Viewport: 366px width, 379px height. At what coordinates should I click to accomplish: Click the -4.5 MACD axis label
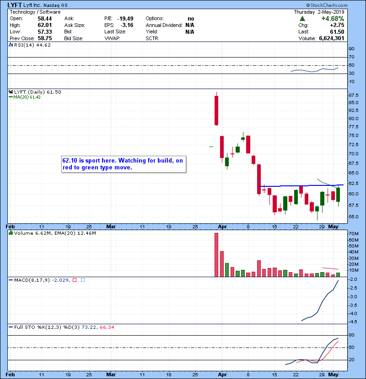tap(353, 322)
